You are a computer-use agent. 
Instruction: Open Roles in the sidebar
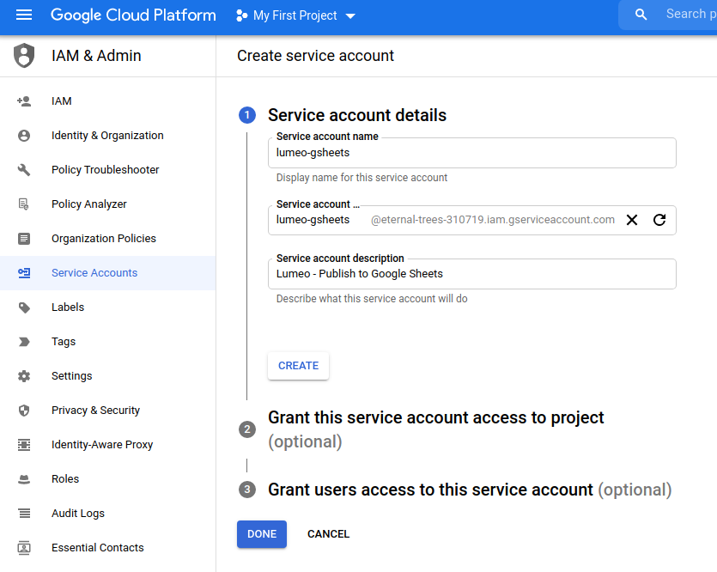pyautogui.click(x=108, y=479)
